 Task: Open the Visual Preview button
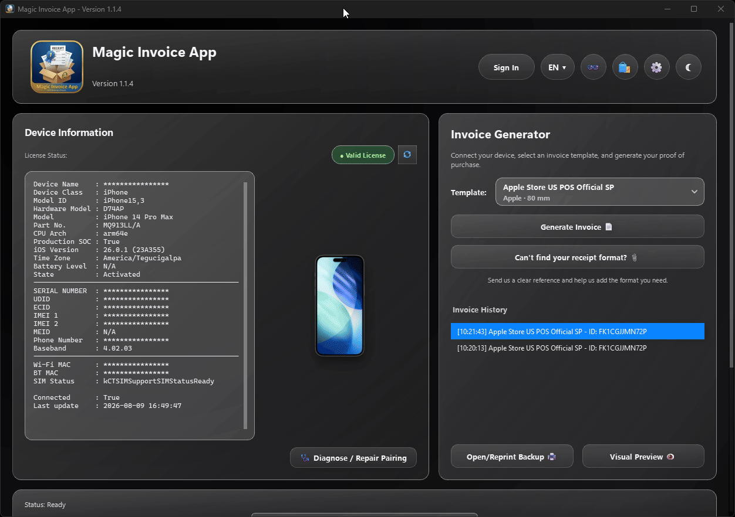point(643,456)
